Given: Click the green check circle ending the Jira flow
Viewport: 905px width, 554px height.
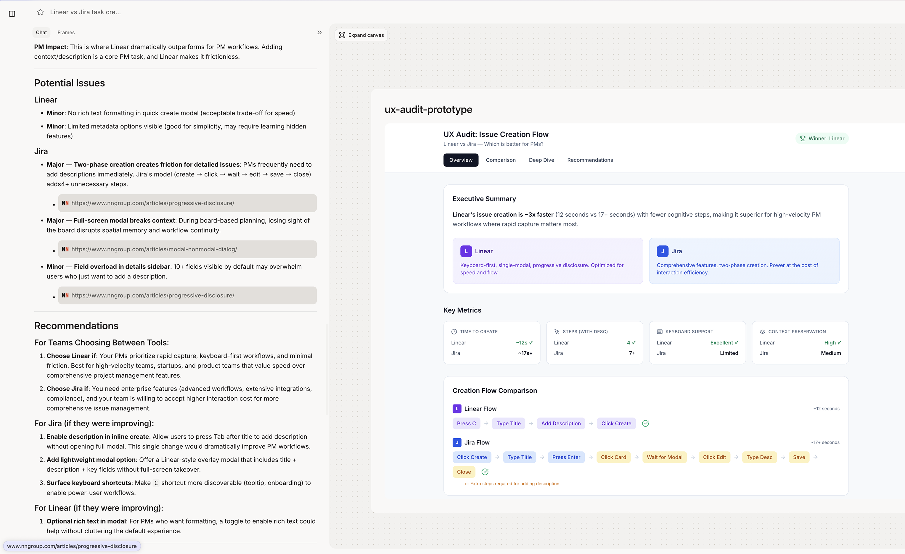Looking at the screenshot, I should point(485,472).
